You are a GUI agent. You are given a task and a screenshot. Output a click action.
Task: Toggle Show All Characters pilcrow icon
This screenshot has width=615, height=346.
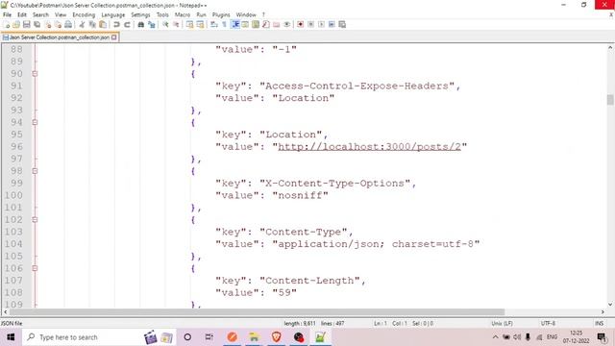click(x=224, y=24)
